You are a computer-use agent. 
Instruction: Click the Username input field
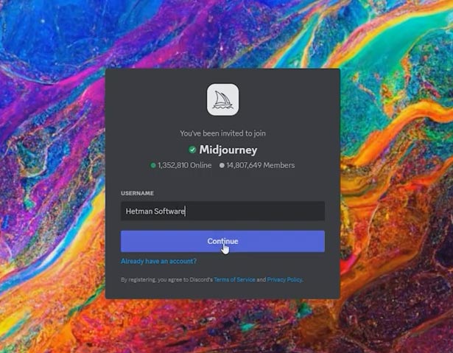(x=222, y=211)
